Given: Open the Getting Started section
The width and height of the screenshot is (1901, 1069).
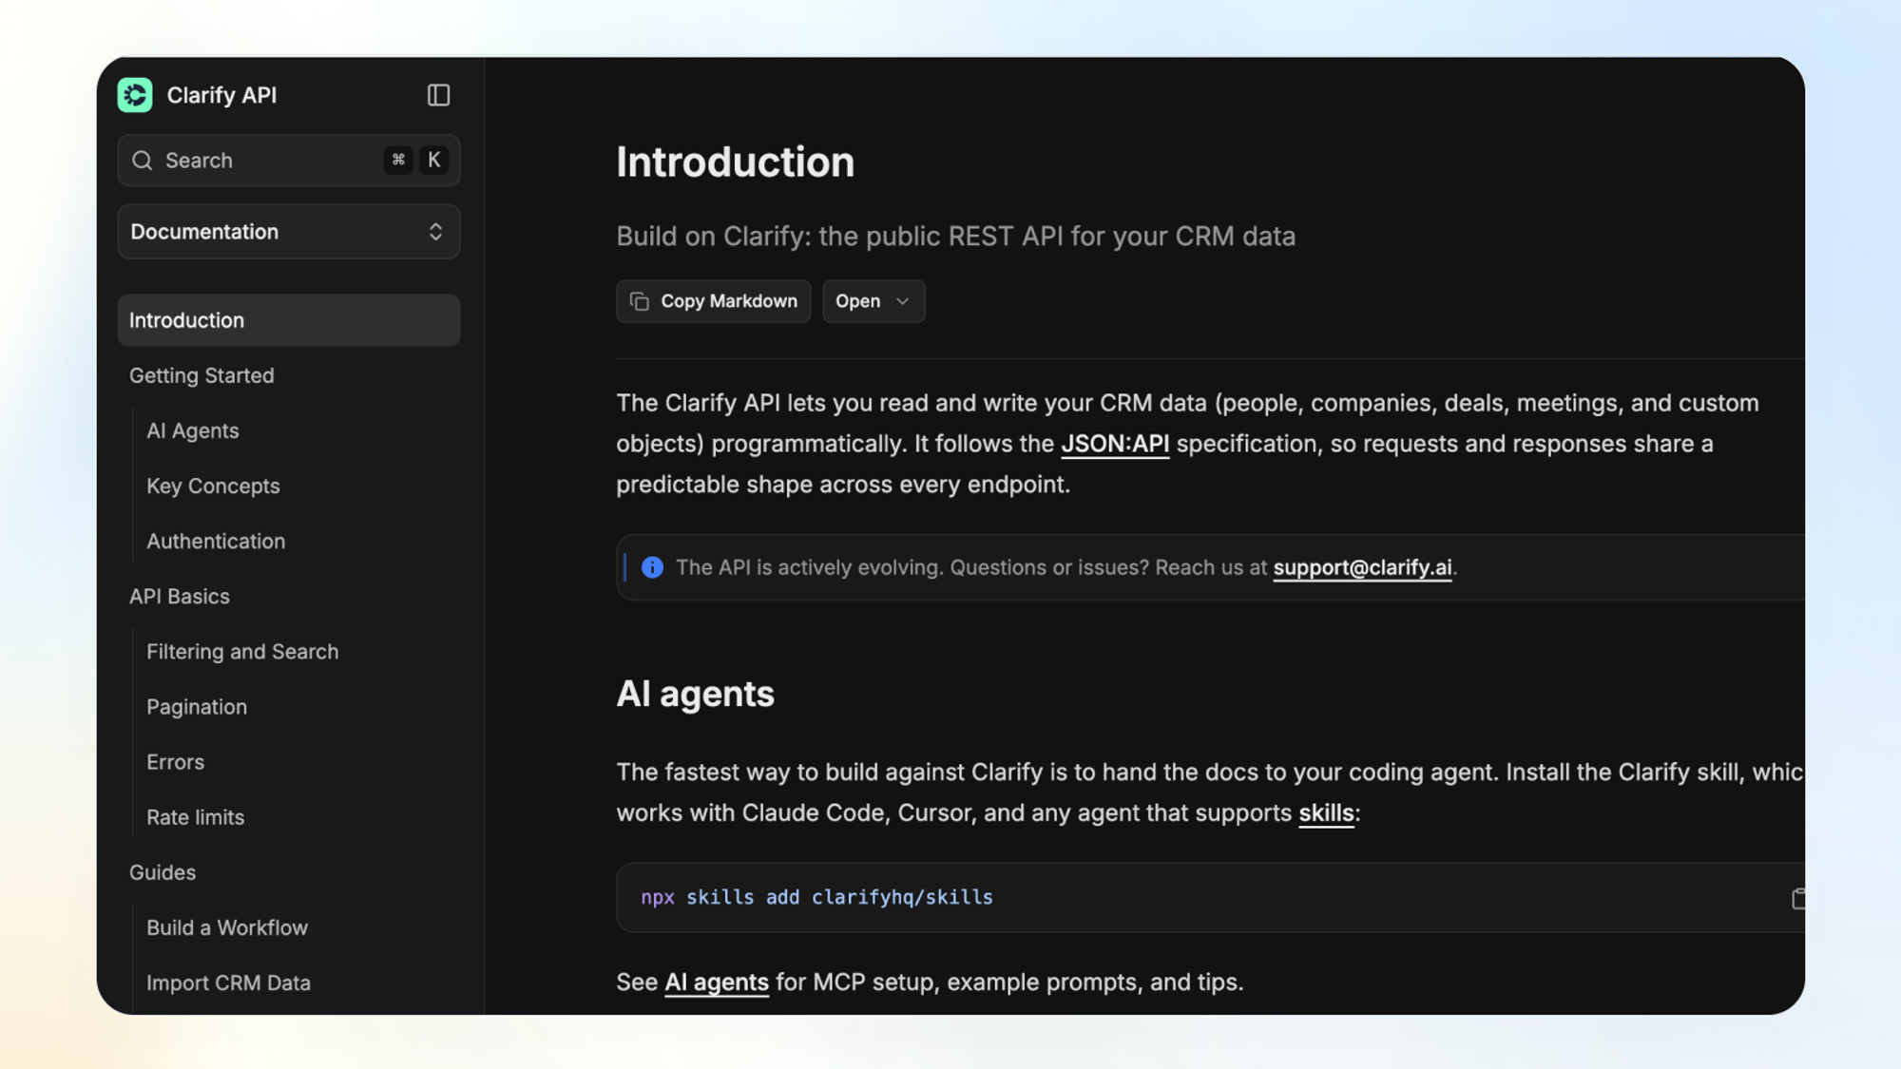Looking at the screenshot, I should (x=202, y=375).
